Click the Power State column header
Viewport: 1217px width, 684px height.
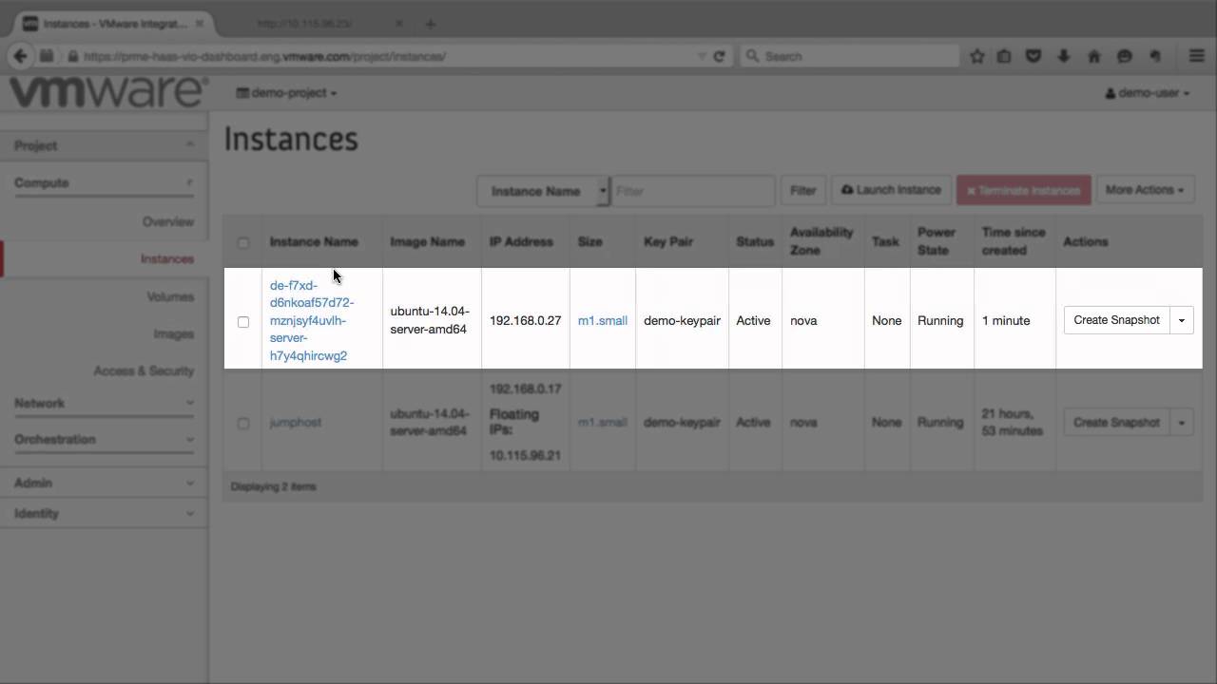click(937, 241)
